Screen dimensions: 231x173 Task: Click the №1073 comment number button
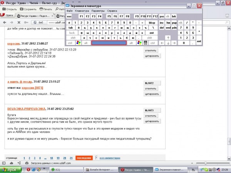click(152, 110)
